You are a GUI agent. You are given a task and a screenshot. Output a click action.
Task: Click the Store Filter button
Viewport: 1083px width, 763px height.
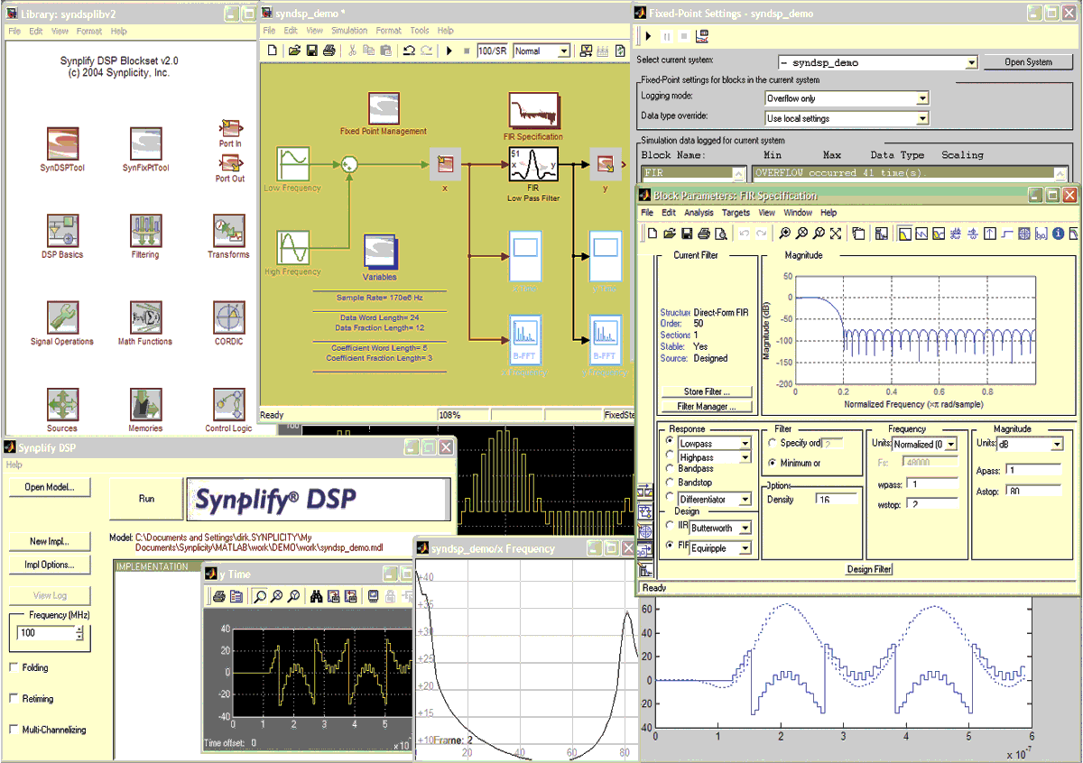click(708, 391)
